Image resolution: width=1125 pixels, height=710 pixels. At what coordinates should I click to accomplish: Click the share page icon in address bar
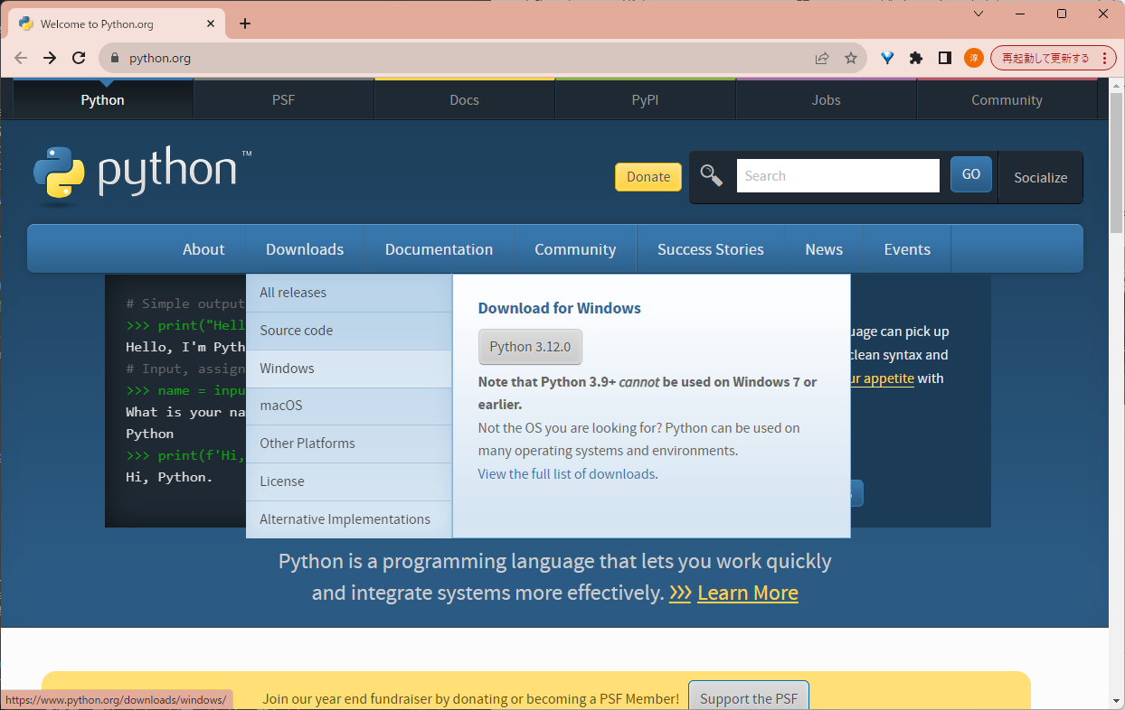822,58
